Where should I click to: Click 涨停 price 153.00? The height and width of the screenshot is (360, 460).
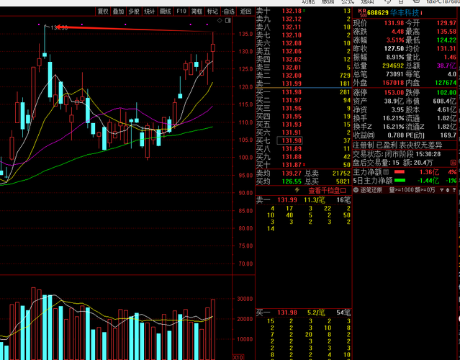[x=394, y=93]
